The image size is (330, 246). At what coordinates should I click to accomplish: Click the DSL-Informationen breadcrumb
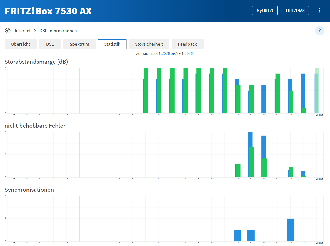pos(58,31)
